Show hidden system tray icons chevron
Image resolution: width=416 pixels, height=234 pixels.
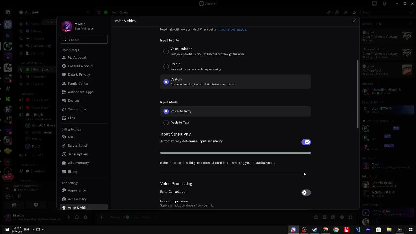pos(43,230)
